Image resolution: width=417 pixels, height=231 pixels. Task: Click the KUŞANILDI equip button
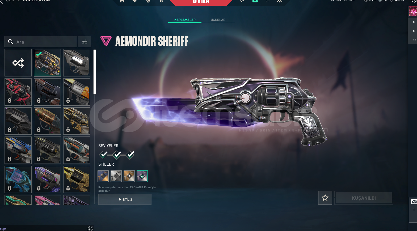click(364, 198)
